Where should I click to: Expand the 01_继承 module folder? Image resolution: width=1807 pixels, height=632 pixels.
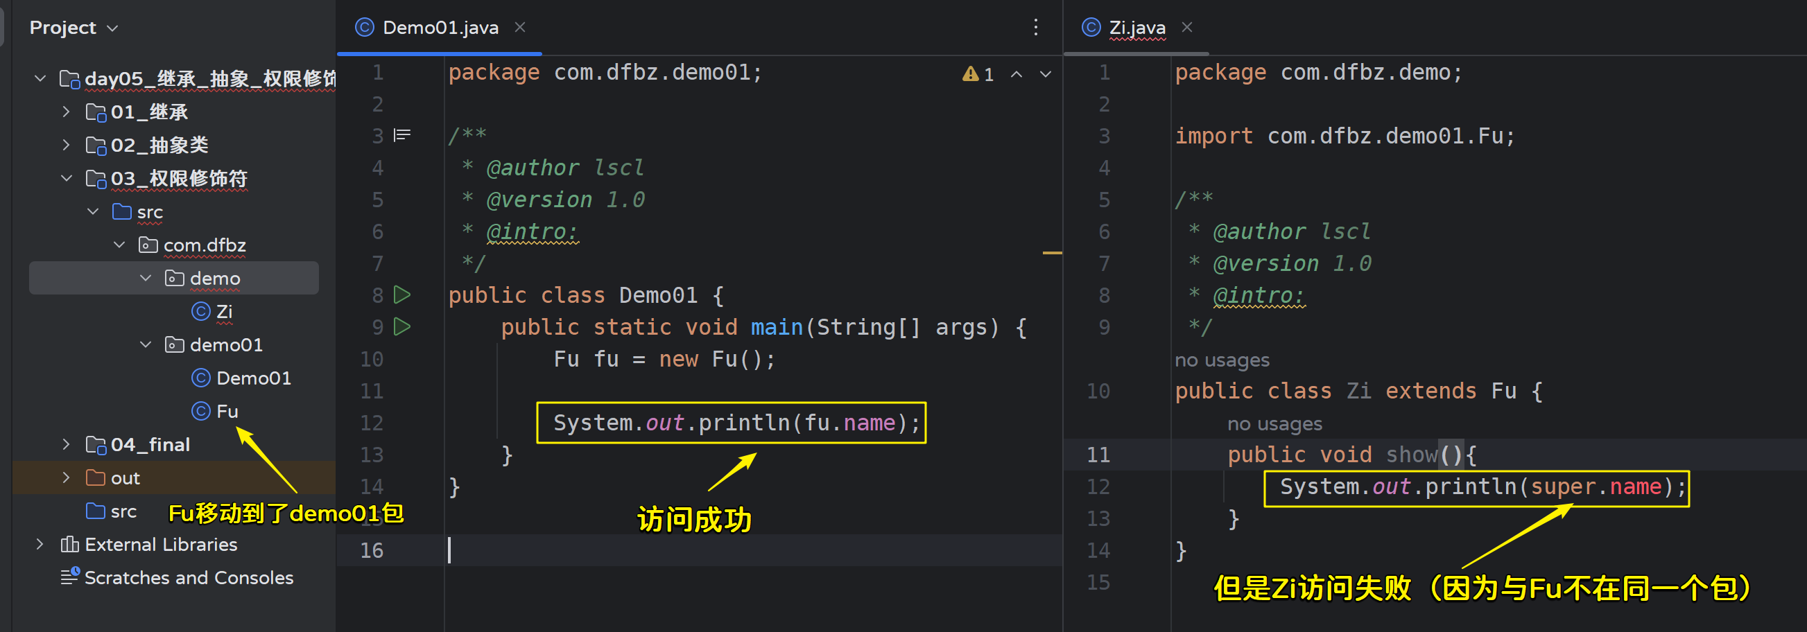click(x=66, y=112)
